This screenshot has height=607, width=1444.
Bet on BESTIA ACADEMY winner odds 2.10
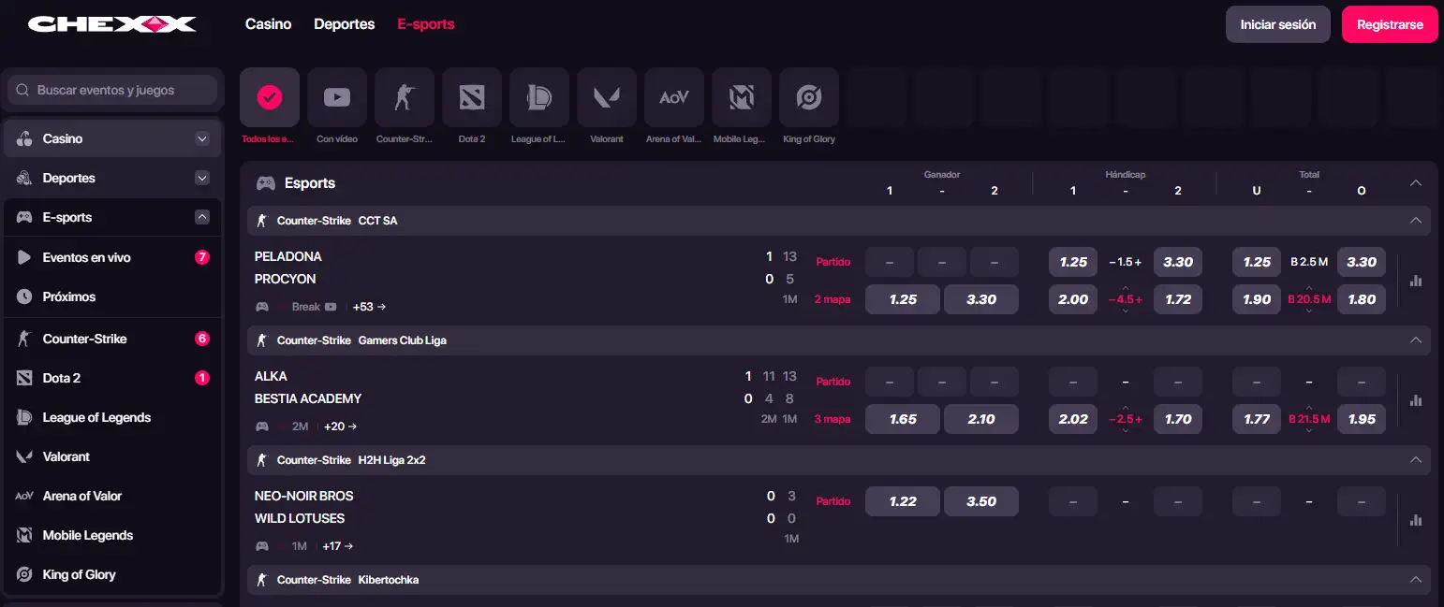(981, 419)
